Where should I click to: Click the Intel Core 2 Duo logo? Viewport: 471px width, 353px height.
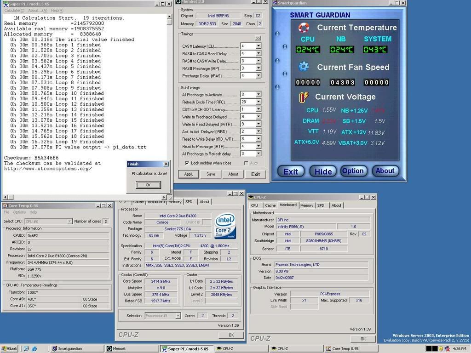pyautogui.click(x=225, y=226)
